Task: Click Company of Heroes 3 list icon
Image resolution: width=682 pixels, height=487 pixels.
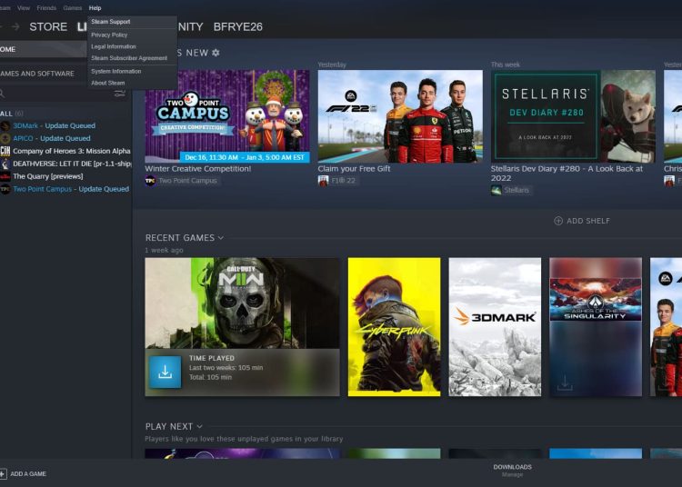Action: click(5, 151)
